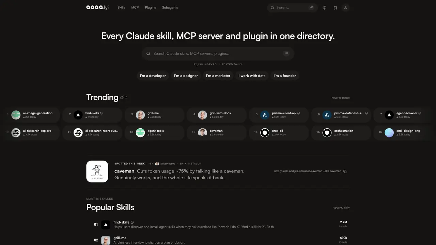Open the caveman skill thumbnail image

point(97,171)
